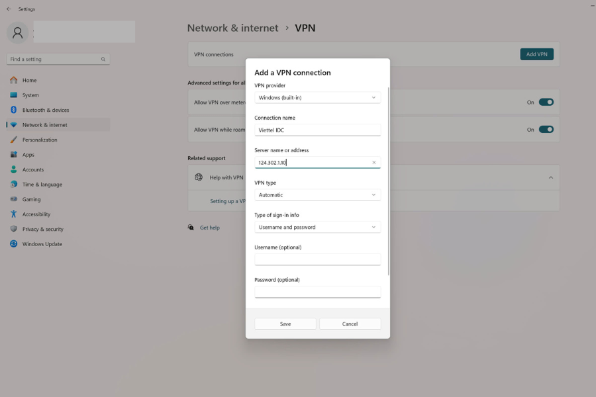Viewport: 596px width, 397px height.
Task: Click the search magnifier icon
Action: [x=103, y=60]
